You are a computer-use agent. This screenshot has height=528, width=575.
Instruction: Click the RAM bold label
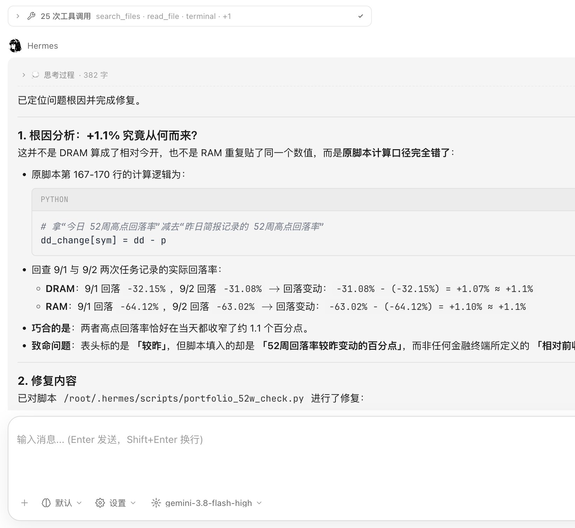click(56, 307)
